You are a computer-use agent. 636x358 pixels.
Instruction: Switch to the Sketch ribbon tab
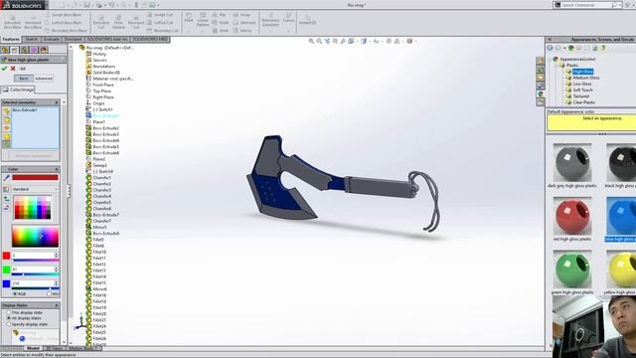[31, 40]
